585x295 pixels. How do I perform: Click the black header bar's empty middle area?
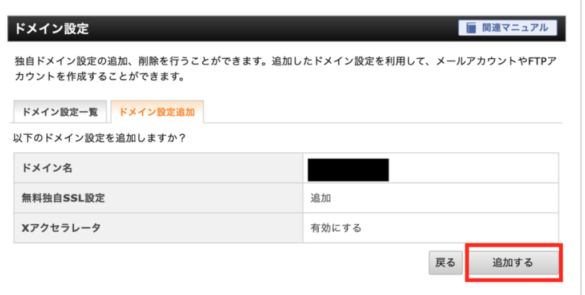tap(273, 29)
